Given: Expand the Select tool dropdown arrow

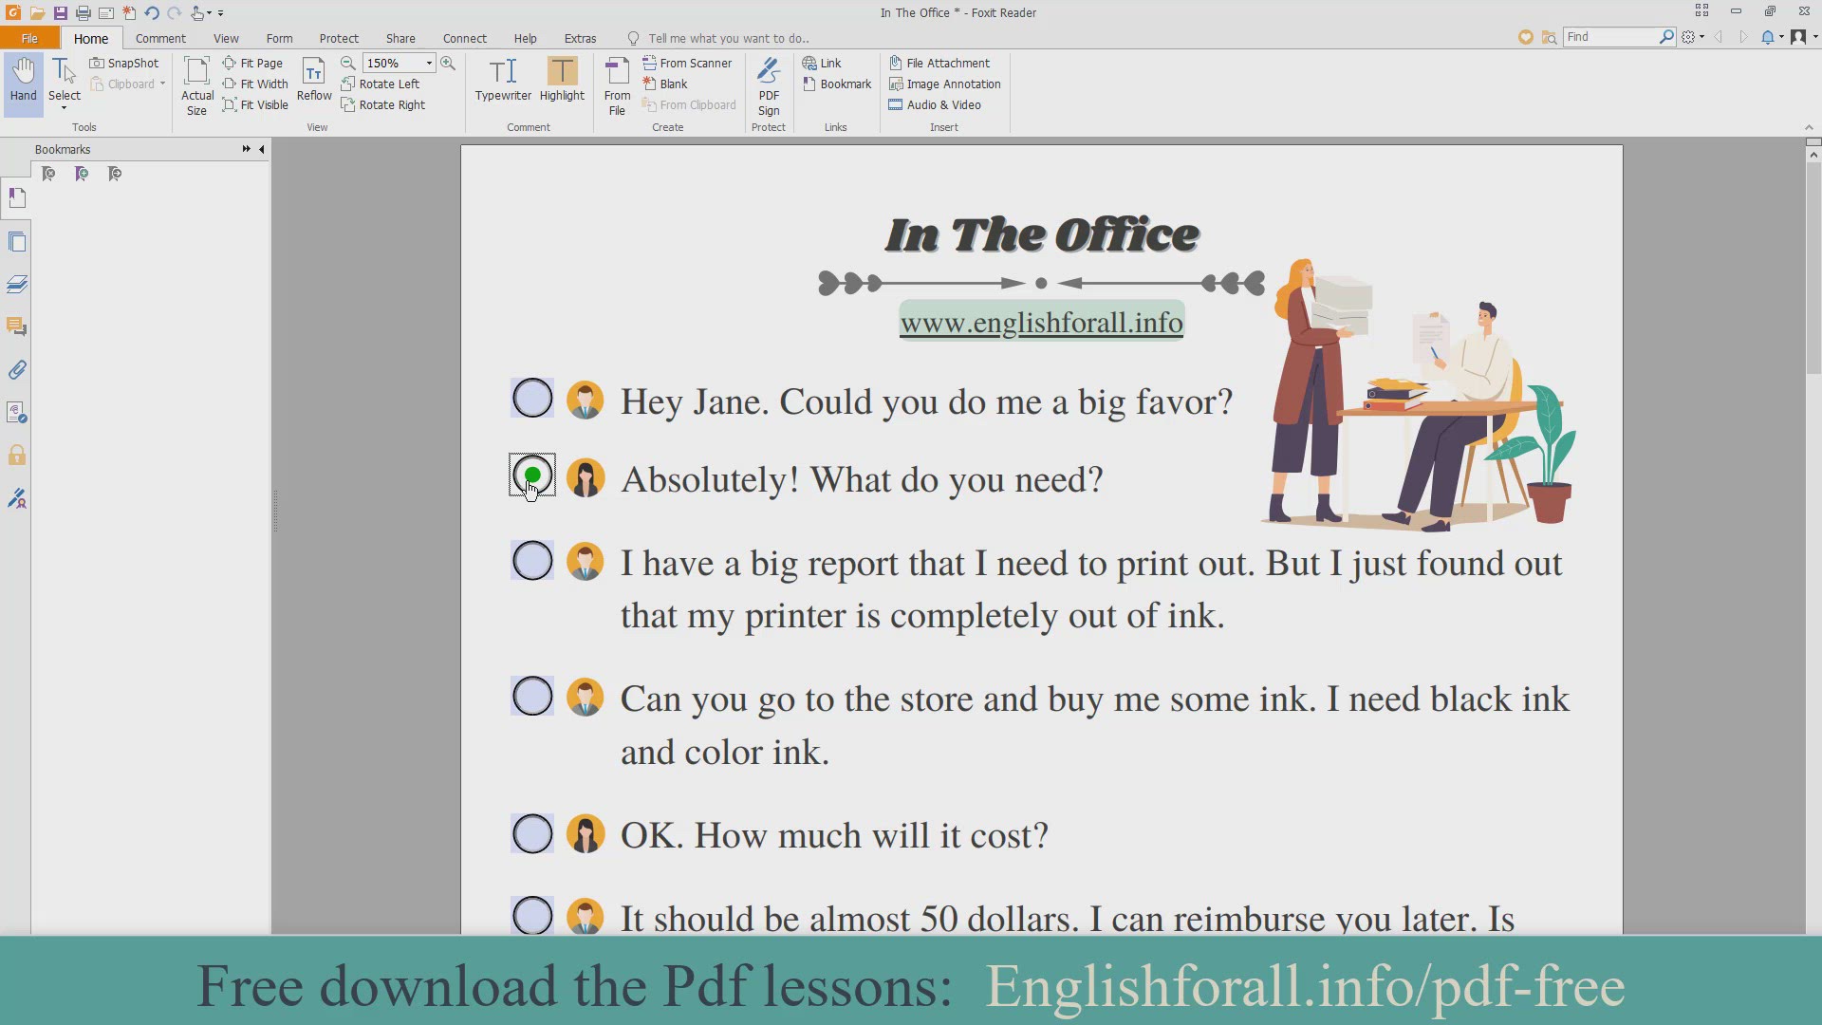Looking at the screenshot, I should click(x=65, y=108).
